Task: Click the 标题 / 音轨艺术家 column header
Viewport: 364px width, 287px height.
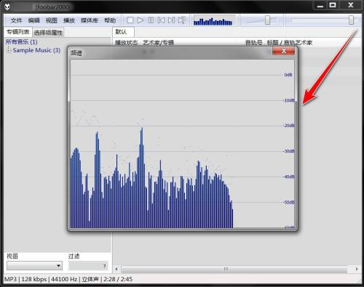Action: click(x=290, y=43)
